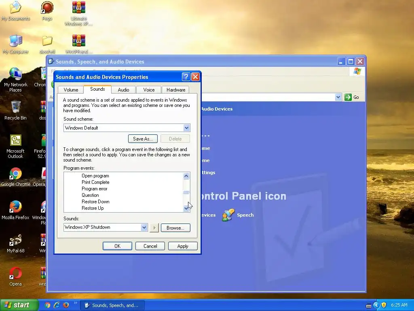Play the selected sound preview
Viewport: 414px width, 311px height.
154,228
